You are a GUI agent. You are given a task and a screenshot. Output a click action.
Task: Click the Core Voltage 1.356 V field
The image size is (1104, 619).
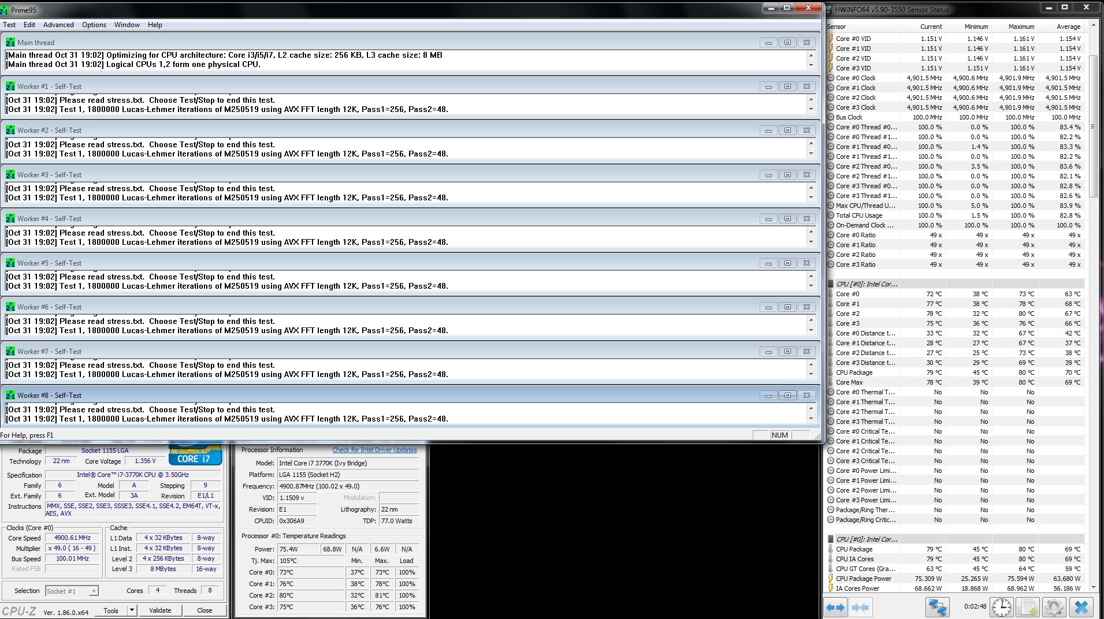tap(145, 461)
